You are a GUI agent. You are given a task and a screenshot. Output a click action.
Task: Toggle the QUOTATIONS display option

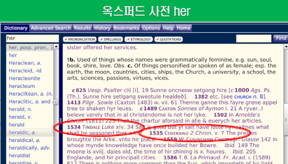tap(168, 39)
